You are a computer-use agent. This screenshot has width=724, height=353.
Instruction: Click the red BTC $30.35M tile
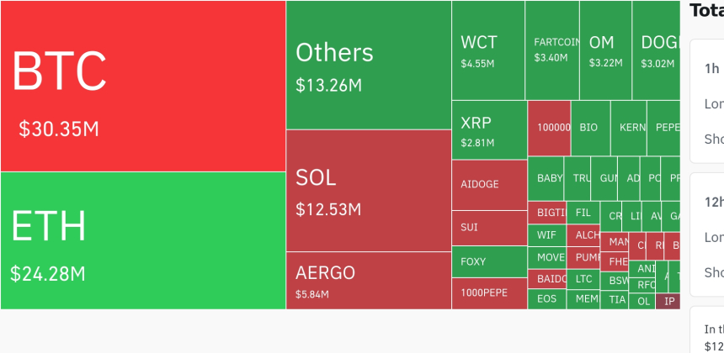143,86
